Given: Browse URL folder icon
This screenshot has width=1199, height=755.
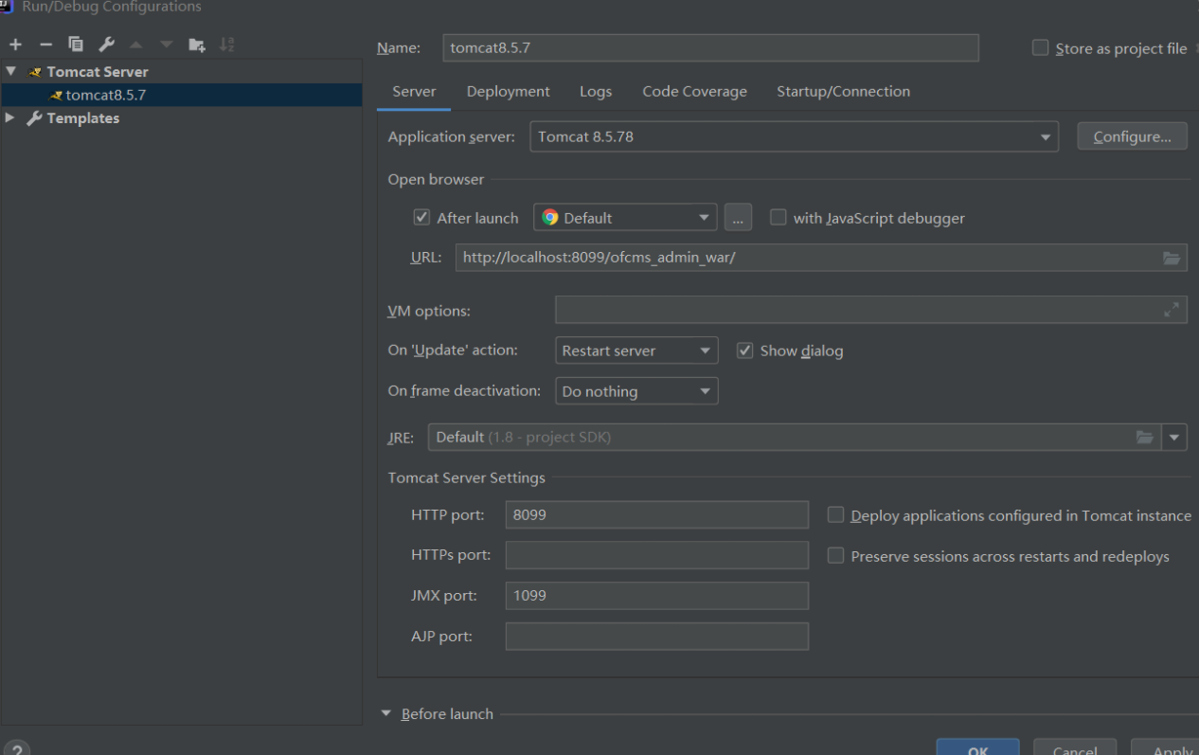Looking at the screenshot, I should (x=1172, y=258).
